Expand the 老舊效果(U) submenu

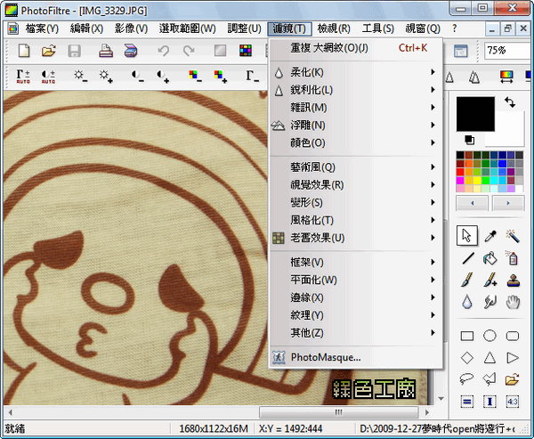point(355,238)
